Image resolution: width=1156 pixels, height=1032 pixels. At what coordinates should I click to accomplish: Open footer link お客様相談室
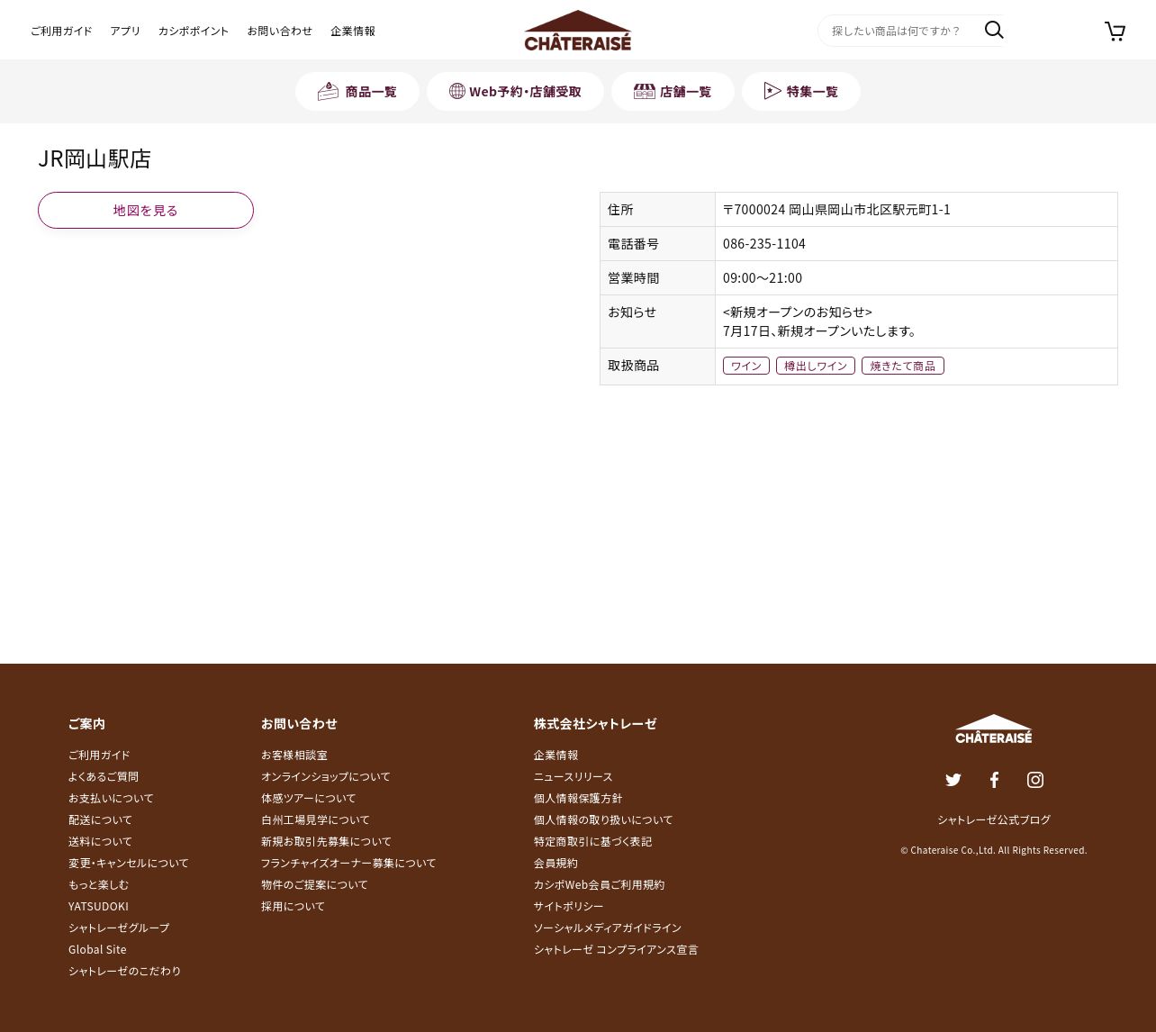(294, 755)
